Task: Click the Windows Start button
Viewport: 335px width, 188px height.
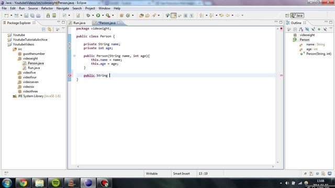Action: (x=7, y=183)
